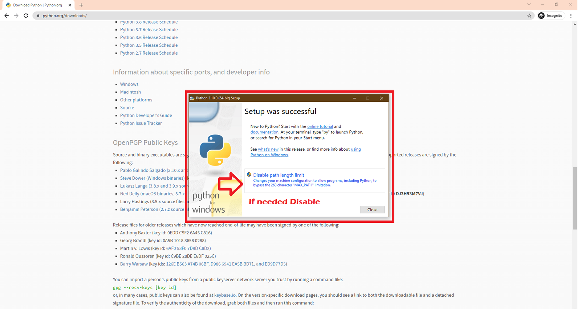Click the browser forward arrow
The image size is (581, 309).
(16, 16)
